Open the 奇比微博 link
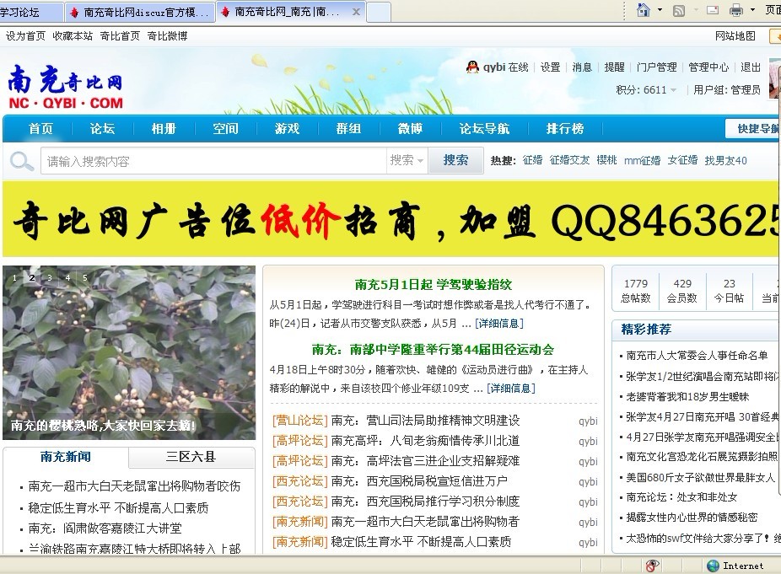 [167, 36]
